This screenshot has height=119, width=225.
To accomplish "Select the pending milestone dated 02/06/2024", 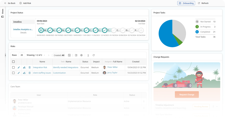I will 123,30.
